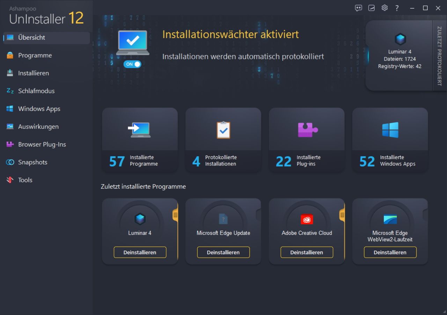Click the 'Installationen werden automatisch protokolliert' text

(243, 57)
